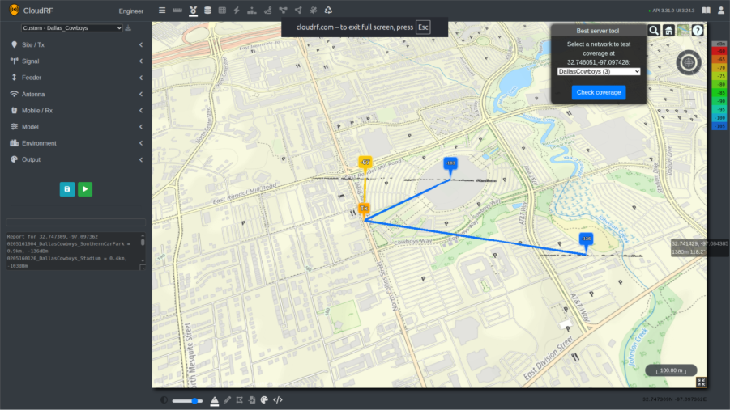Image resolution: width=730 pixels, height=410 pixels.
Task: Click the color palette icon in bottom toolbar
Action: pyautogui.click(x=264, y=399)
